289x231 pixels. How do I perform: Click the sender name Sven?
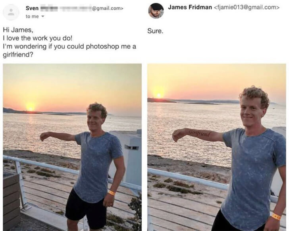[32, 8]
